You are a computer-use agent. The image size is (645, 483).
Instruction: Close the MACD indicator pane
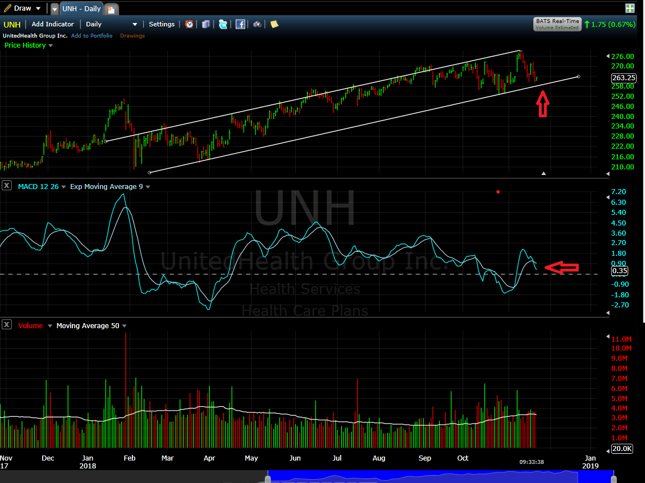click(x=7, y=186)
